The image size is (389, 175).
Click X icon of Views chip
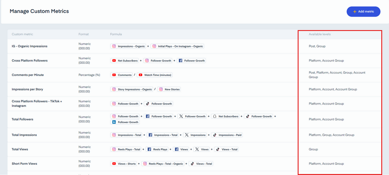click(197, 149)
